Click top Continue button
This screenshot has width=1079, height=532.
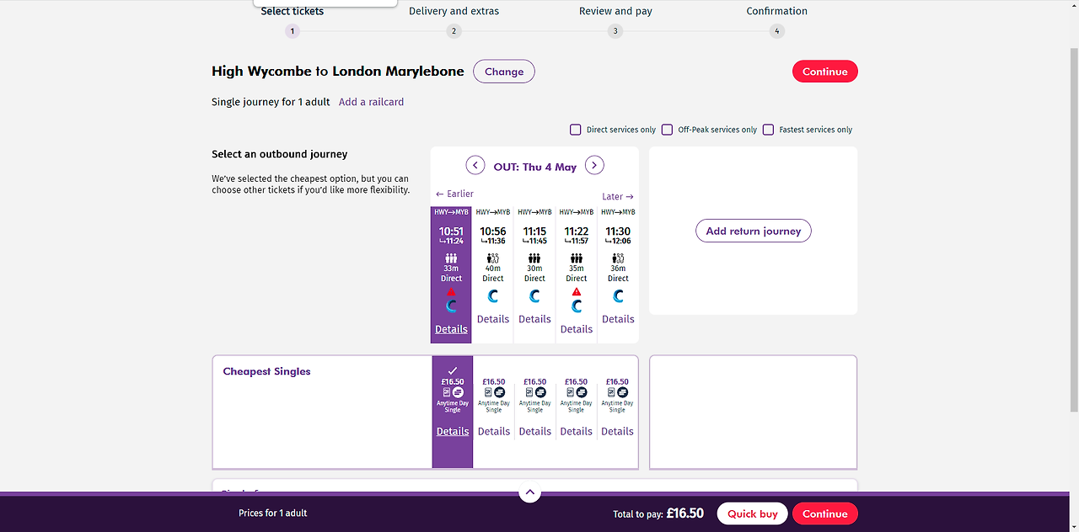pyautogui.click(x=825, y=72)
